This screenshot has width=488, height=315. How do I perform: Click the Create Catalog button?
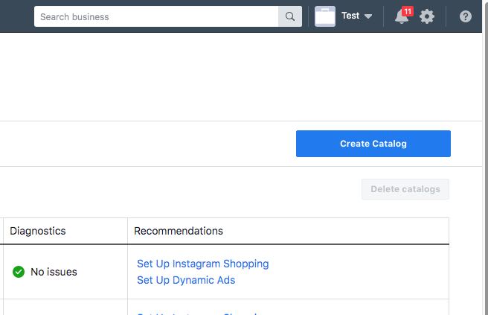click(373, 144)
